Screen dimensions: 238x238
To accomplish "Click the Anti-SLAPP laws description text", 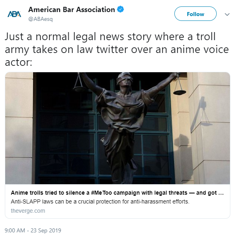I will 100,202.
